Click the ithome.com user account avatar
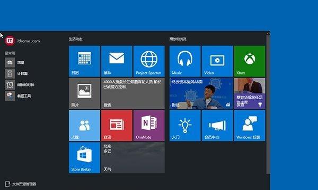 point(10,41)
